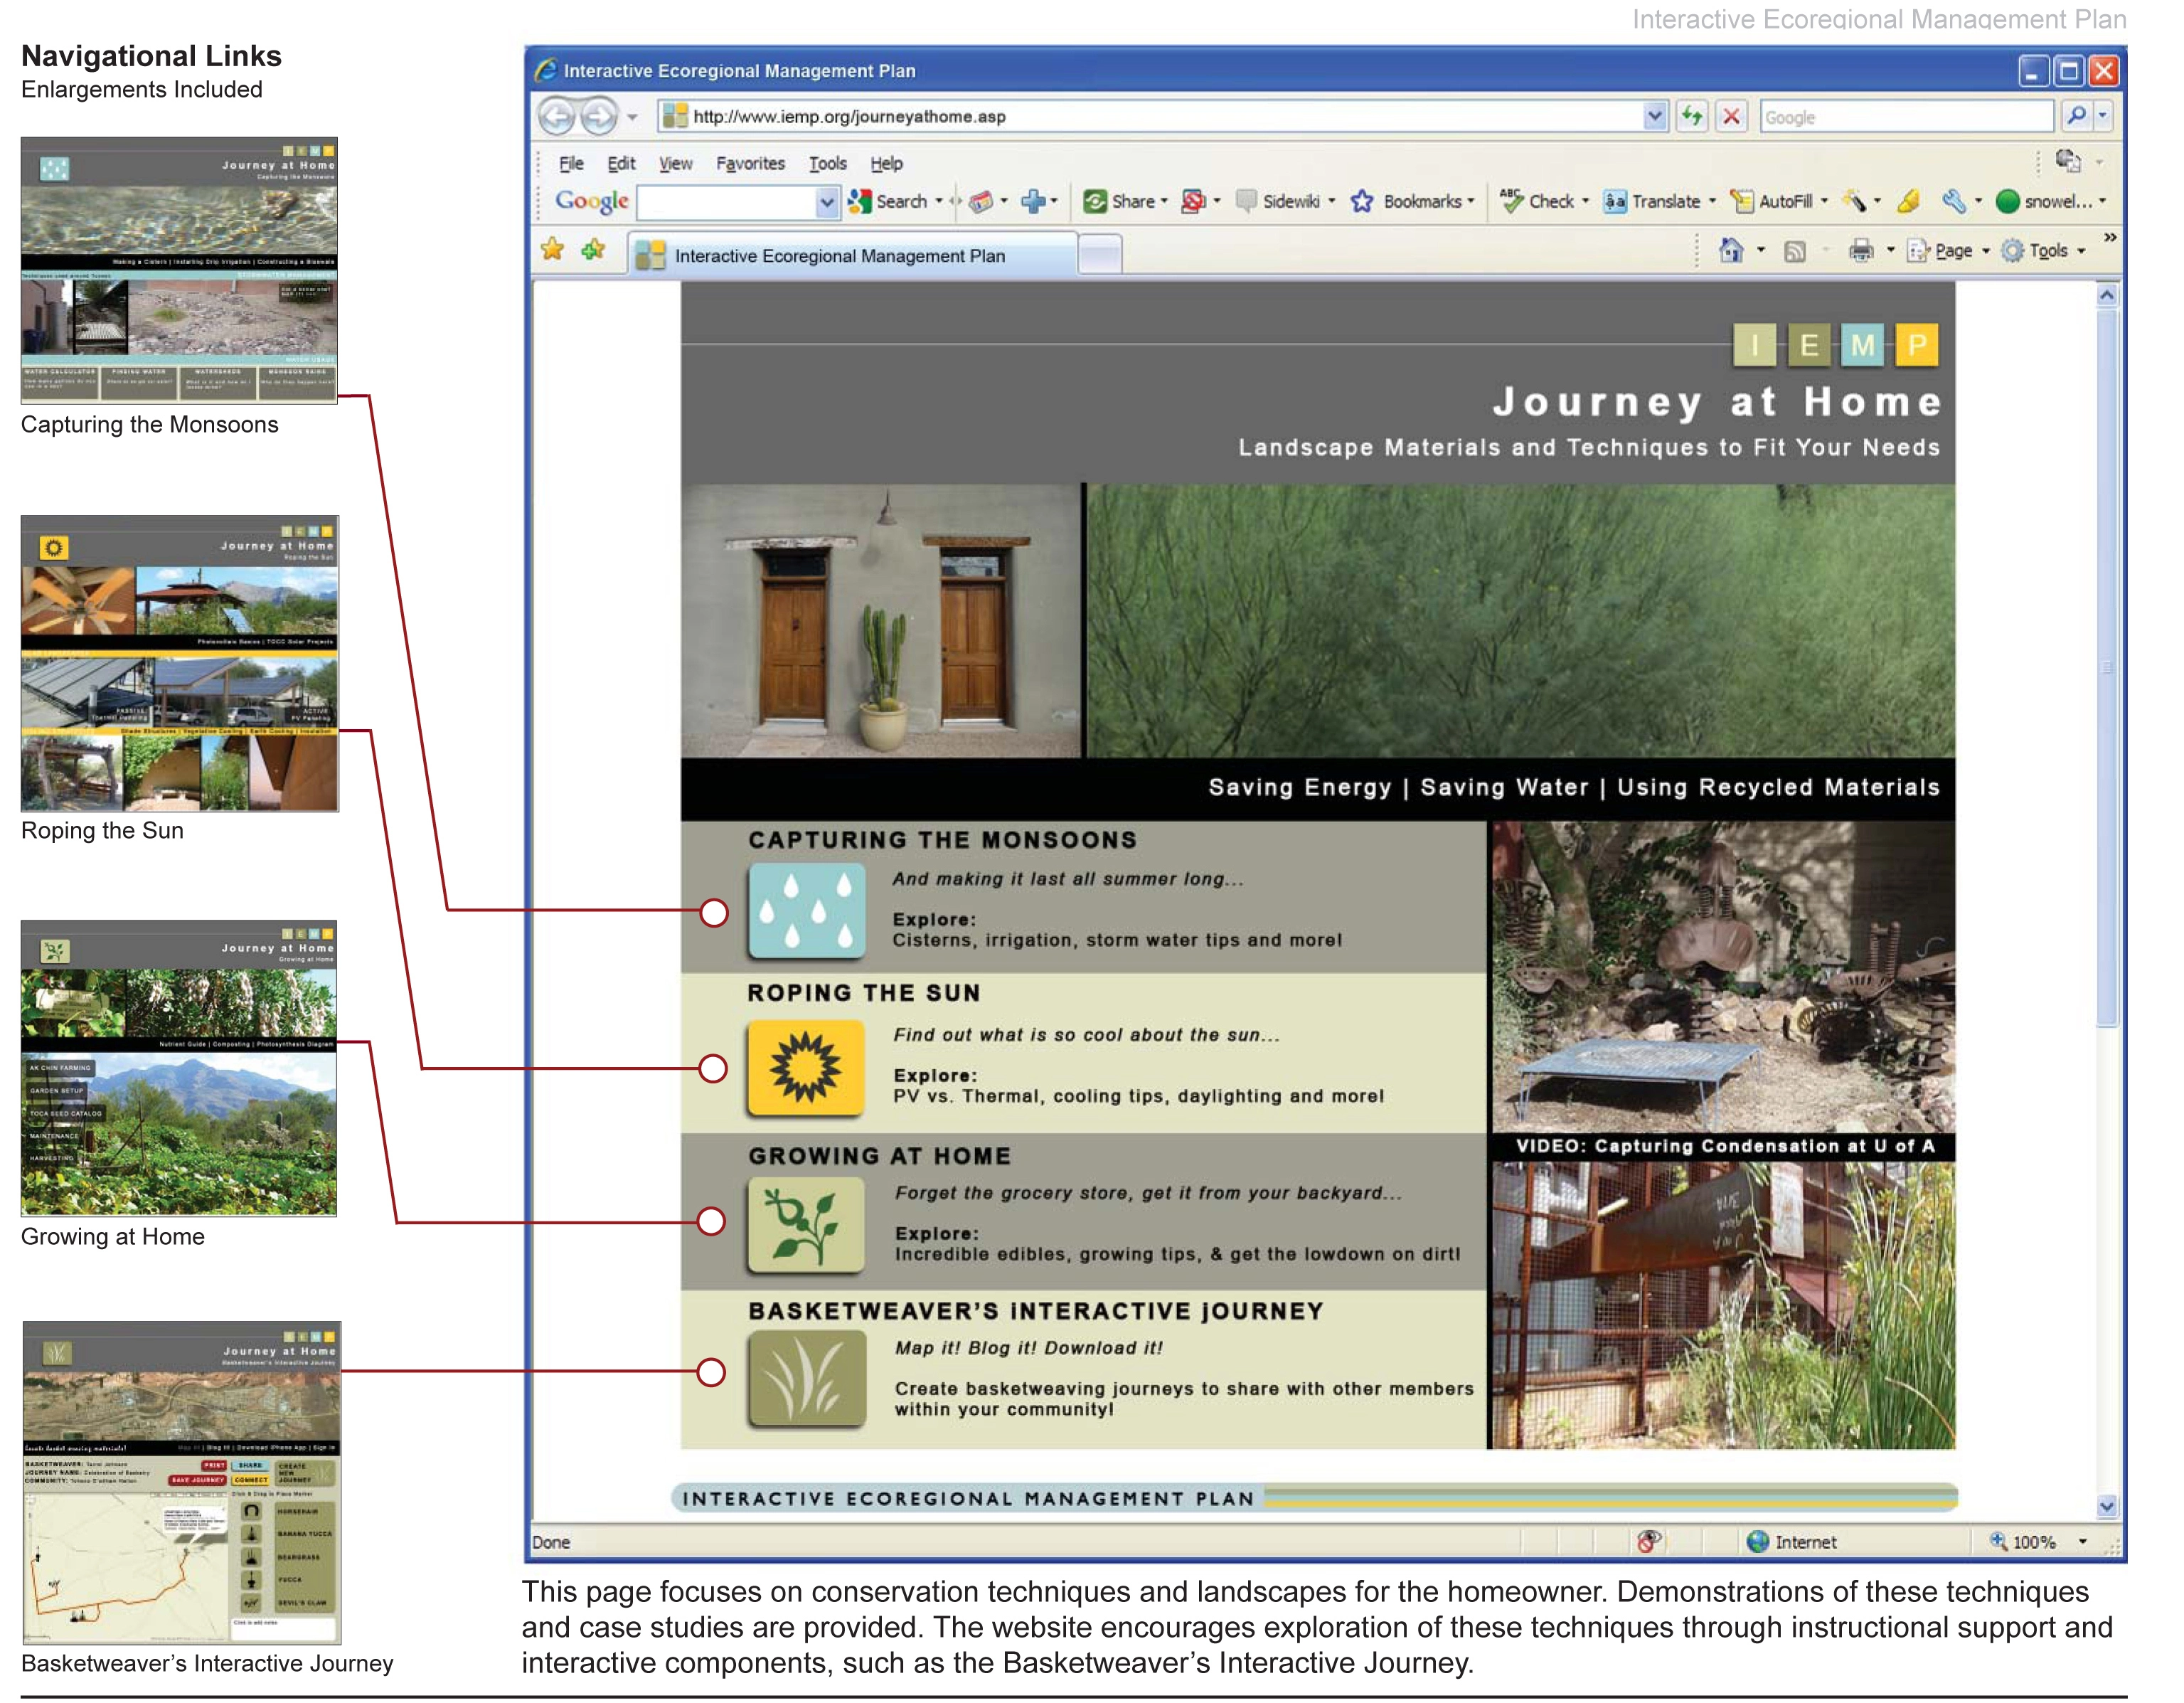Viewport: 2184px width, 1703px height.
Task: Click the green Refresh arrows icon
Action: tap(1692, 116)
